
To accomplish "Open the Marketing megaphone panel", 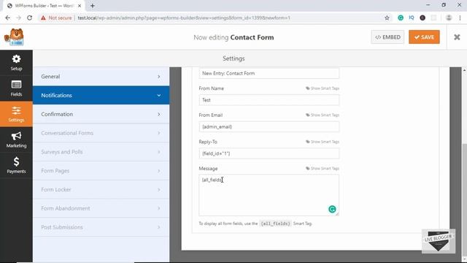I will pos(16,140).
